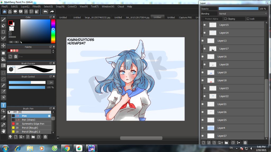Image resolution: width=271 pixels, height=152 pixels.
Task: Click the Layer4 thumbnail
Action: [211, 128]
